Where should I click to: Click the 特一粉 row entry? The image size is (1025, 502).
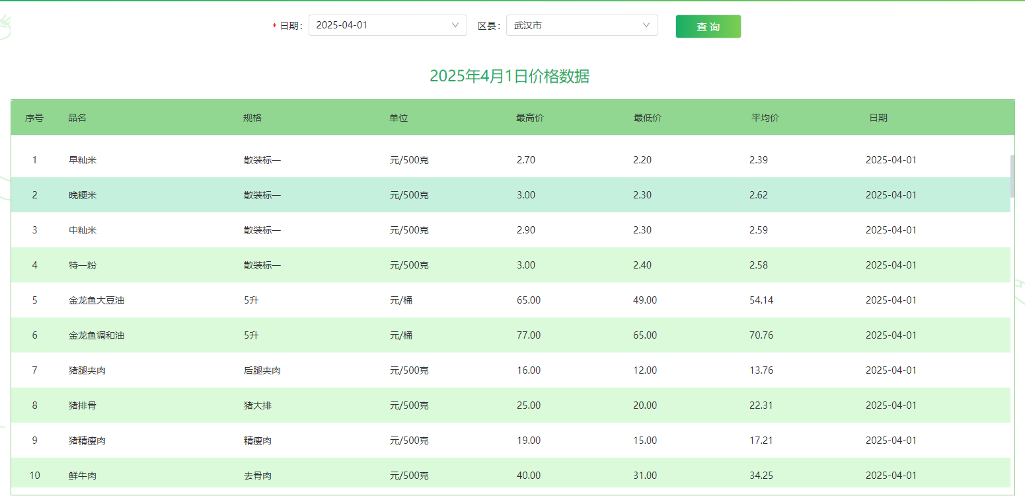pyautogui.click(x=83, y=265)
